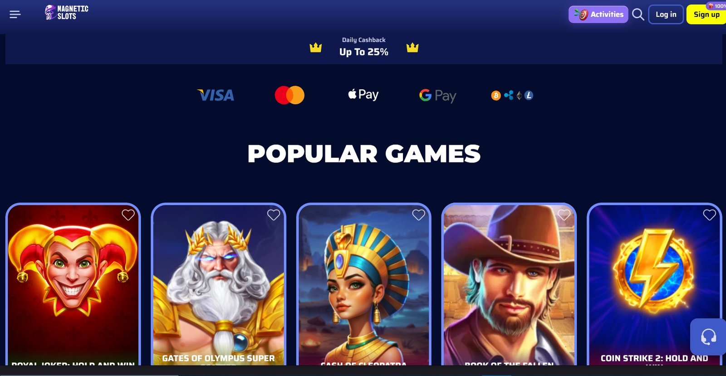Open the Daily Cashback banner

(x=364, y=47)
